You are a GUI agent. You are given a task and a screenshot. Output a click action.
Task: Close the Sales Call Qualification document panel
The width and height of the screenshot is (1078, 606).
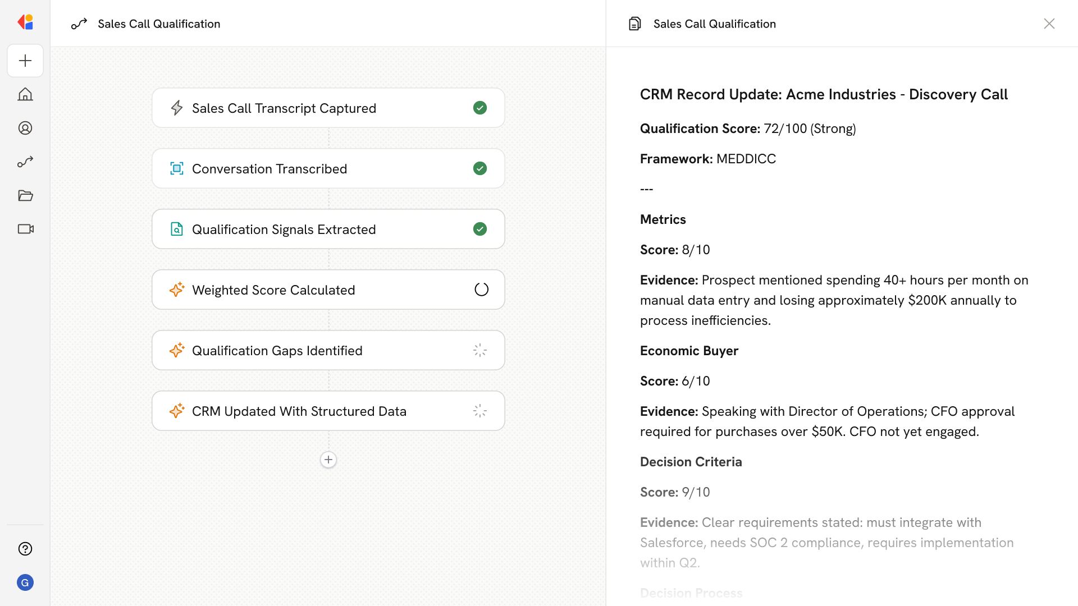[x=1049, y=24]
